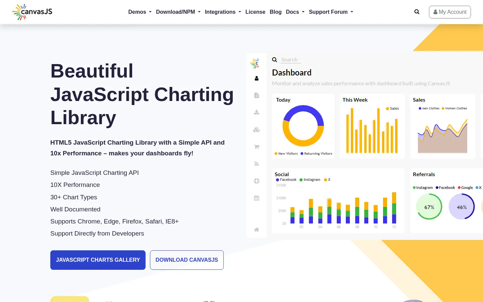Open the search magnifier in top navigation
This screenshot has height=302, width=483.
pos(417,12)
